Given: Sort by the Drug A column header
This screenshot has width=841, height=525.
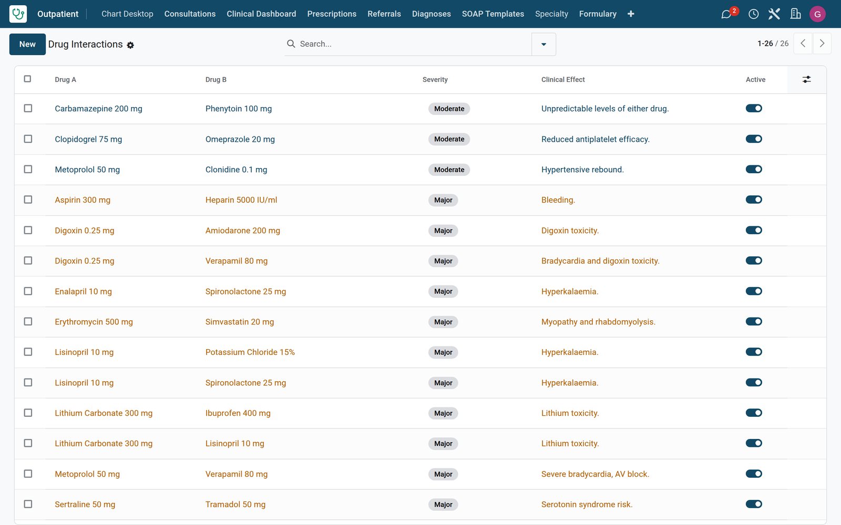Looking at the screenshot, I should 65,80.
